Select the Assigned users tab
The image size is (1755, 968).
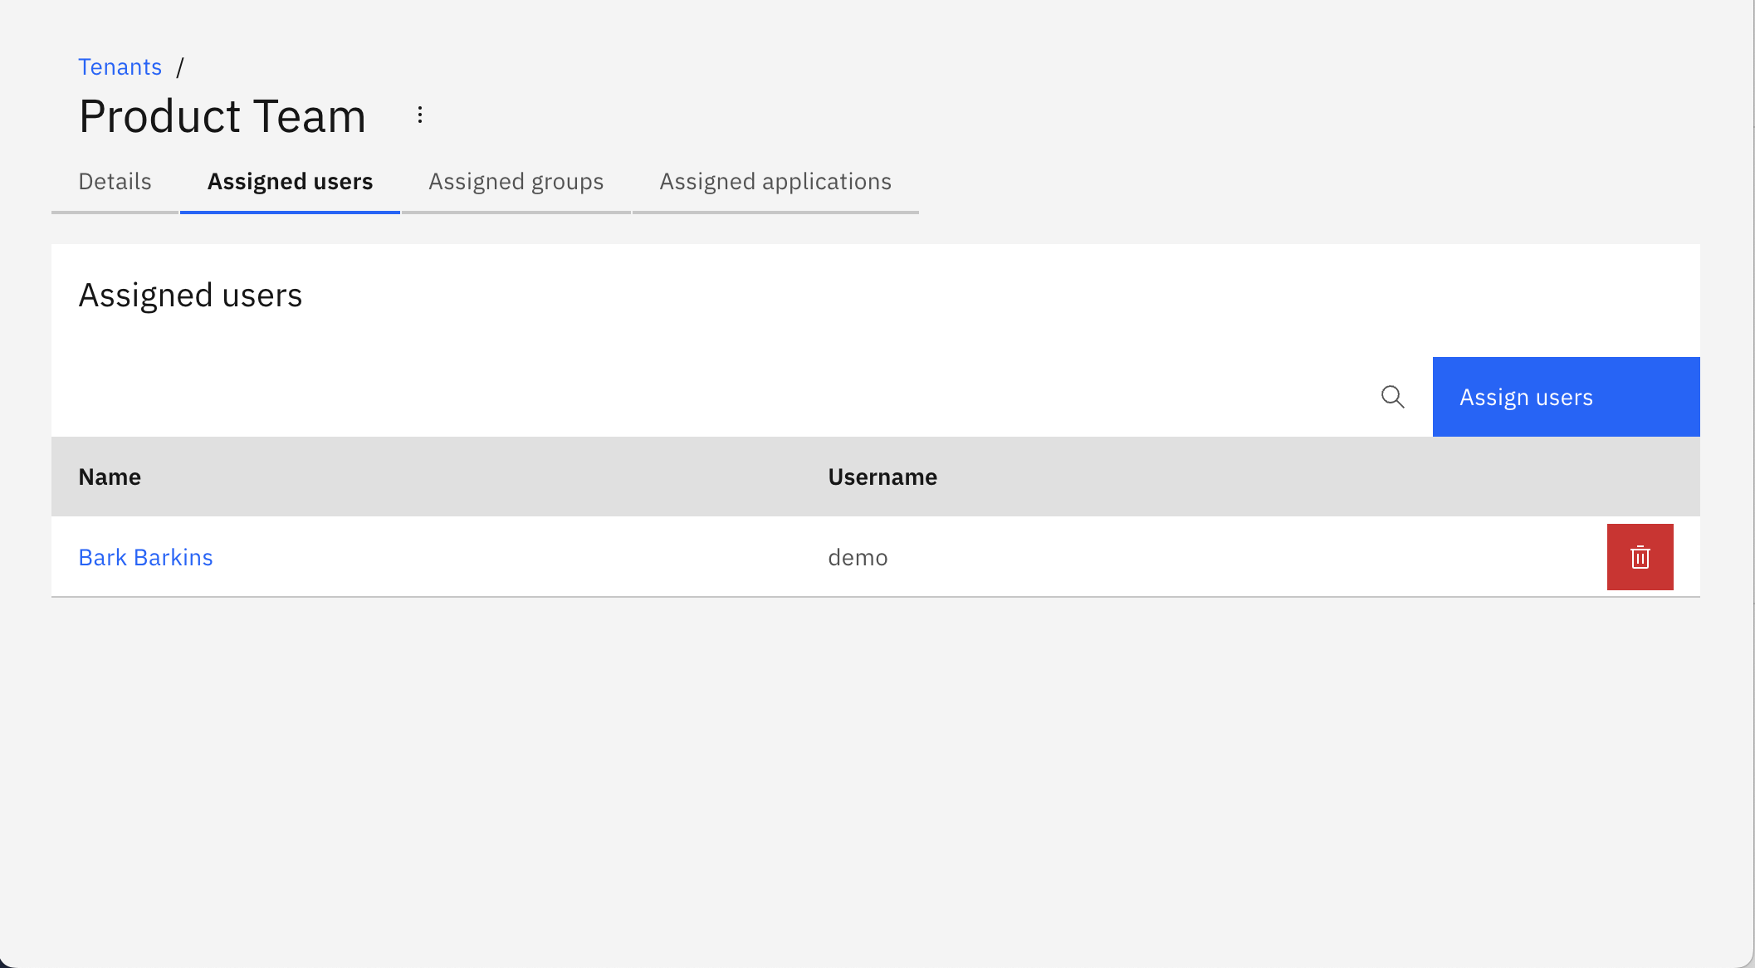[x=290, y=181]
